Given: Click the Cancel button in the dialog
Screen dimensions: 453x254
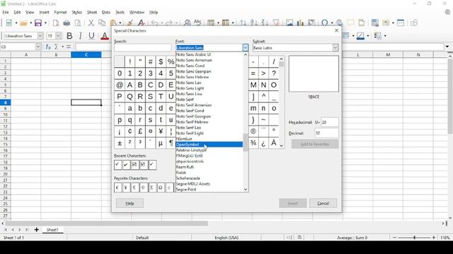Looking at the screenshot, I should pos(323,203).
